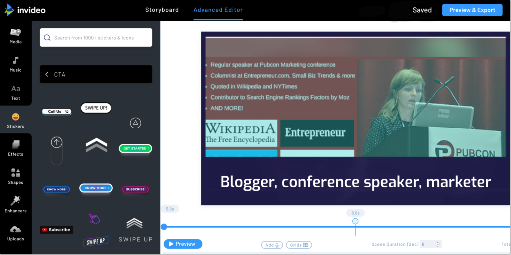Add the Call Us sticker
The image size is (511, 255).
point(56,112)
